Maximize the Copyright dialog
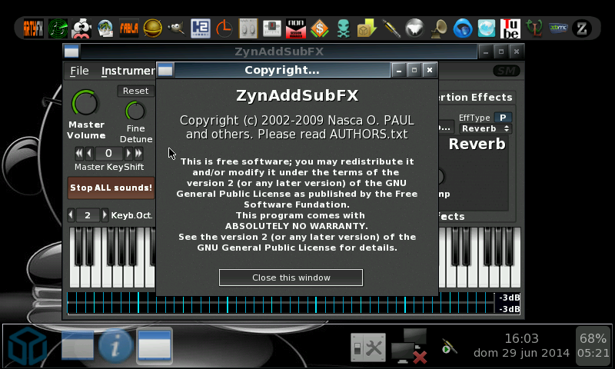 click(414, 70)
